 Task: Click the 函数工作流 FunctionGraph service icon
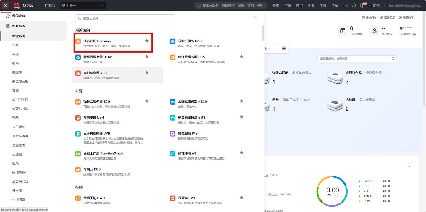point(78,154)
